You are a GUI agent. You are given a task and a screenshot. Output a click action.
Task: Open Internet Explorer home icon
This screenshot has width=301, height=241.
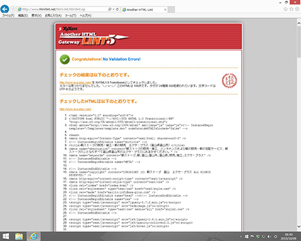[286, 9]
